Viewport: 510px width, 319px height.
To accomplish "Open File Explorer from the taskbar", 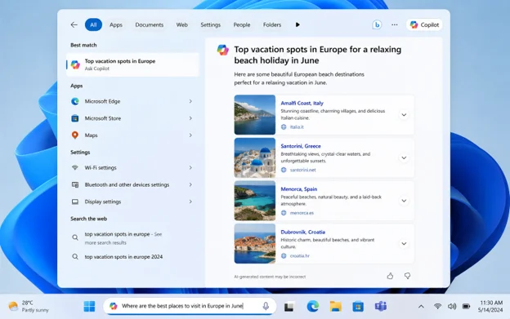I will coord(335,306).
